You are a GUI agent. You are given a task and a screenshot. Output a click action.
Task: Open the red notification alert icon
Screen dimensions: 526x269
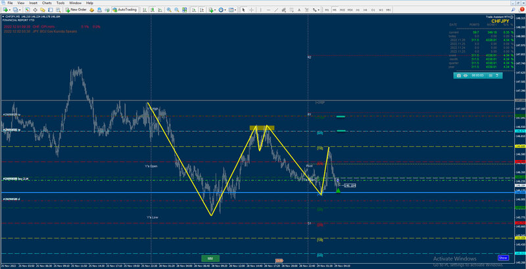[522, 9]
